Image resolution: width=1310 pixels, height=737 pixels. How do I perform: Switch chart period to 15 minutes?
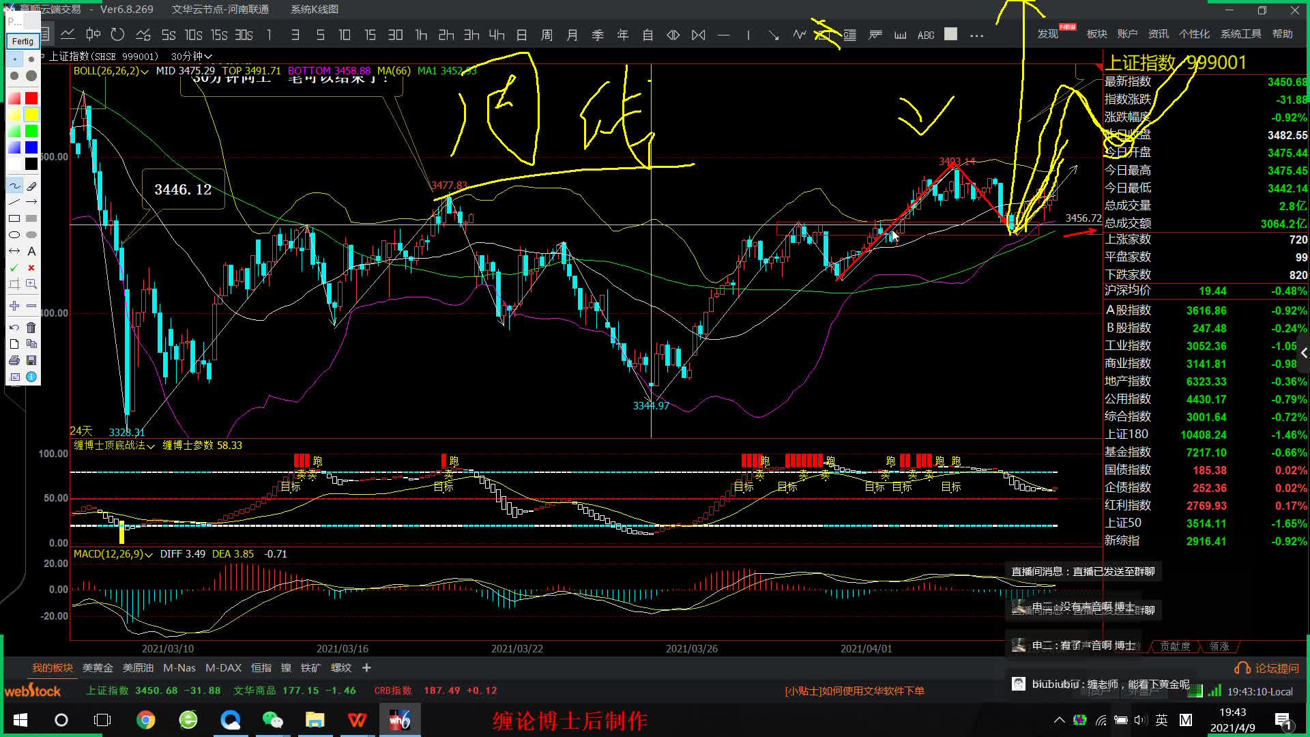click(x=370, y=35)
